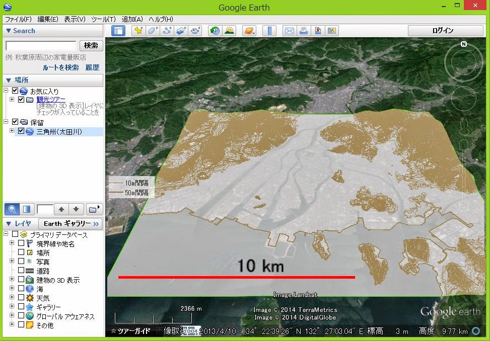Uncheck the 観光ツアー checkbox
This screenshot has width=490, height=341.
[x=21, y=100]
